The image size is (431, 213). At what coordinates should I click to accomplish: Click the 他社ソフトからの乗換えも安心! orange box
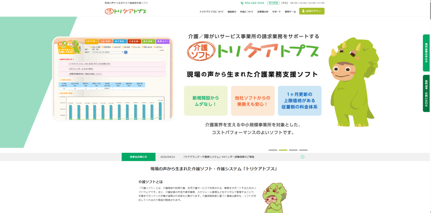point(253,101)
